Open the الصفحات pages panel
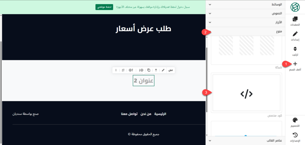This screenshot has width=305, height=145. pyautogui.click(x=295, y=22)
